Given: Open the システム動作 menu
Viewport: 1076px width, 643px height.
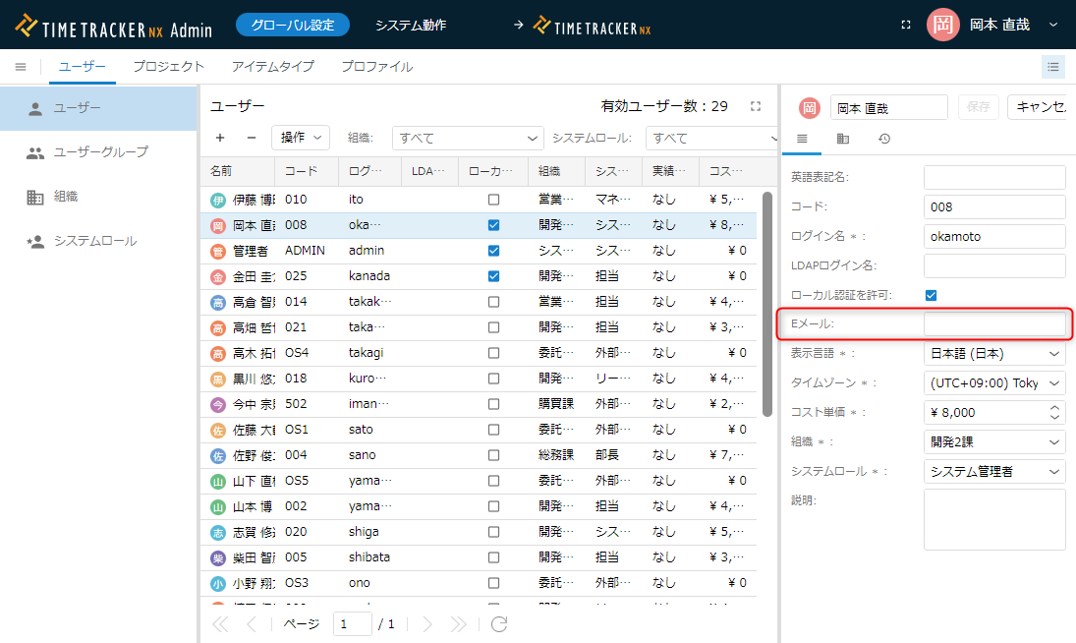Looking at the screenshot, I should pyautogui.click(x=411, y=25).
